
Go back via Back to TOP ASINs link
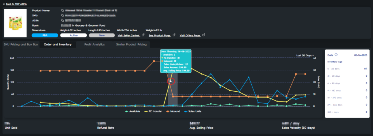pos(16,4)
